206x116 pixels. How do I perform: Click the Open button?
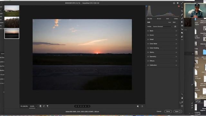[177, 111]
